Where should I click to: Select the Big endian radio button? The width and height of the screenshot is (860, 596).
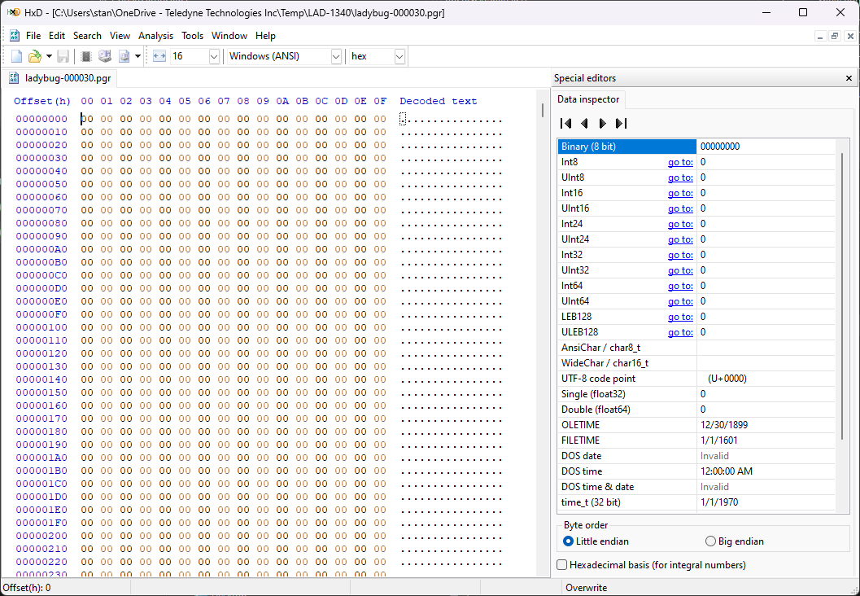710,541
